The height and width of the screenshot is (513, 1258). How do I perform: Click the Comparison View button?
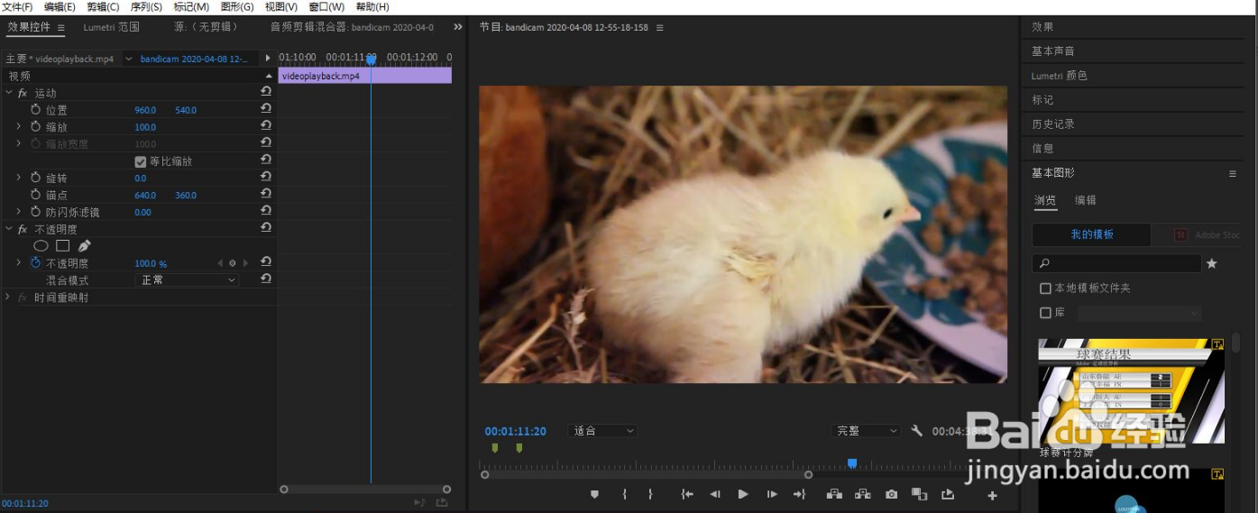[x=919, y=494]
